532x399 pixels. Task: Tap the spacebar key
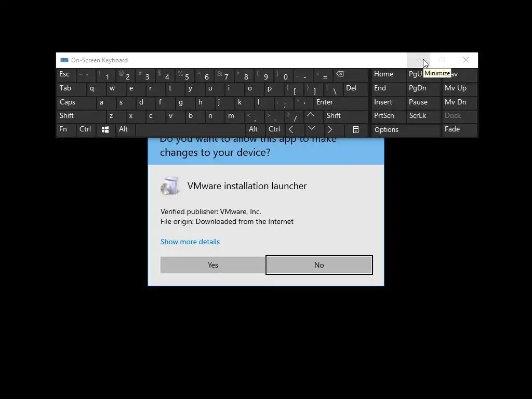coord(190,130)
